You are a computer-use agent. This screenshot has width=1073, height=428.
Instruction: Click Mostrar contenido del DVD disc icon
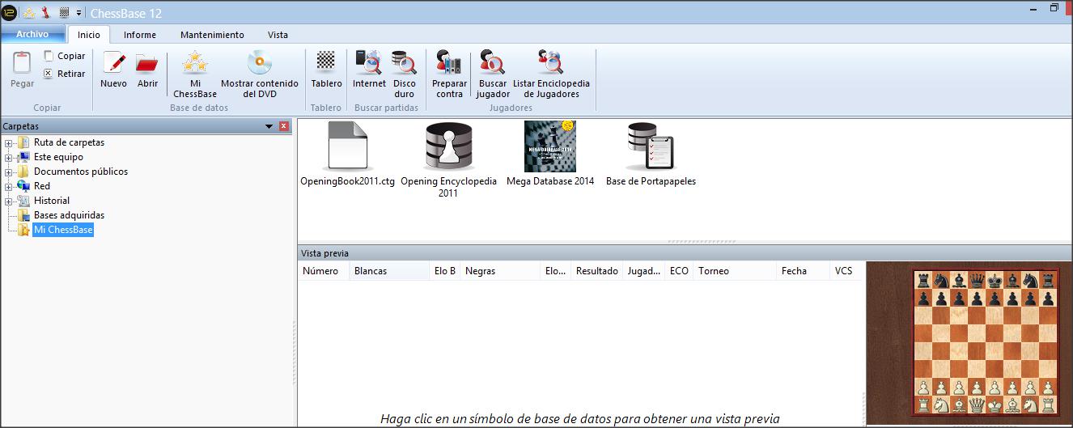click(259, 62)
